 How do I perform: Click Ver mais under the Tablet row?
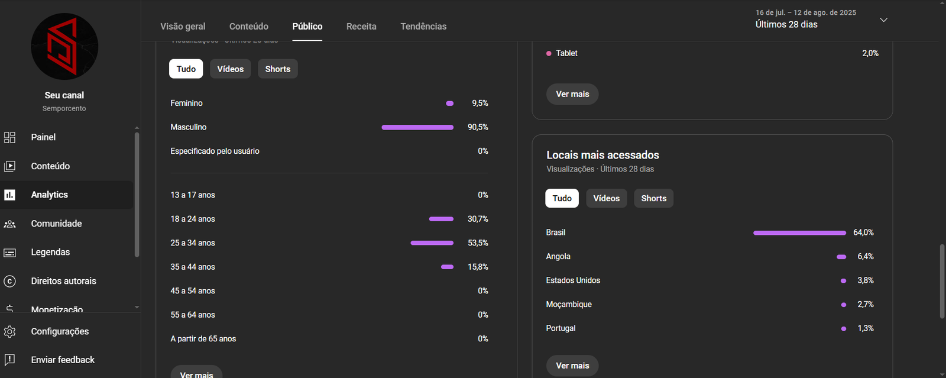click(572, 94)
